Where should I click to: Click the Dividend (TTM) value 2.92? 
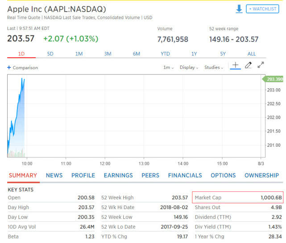[x=277, y=217]
